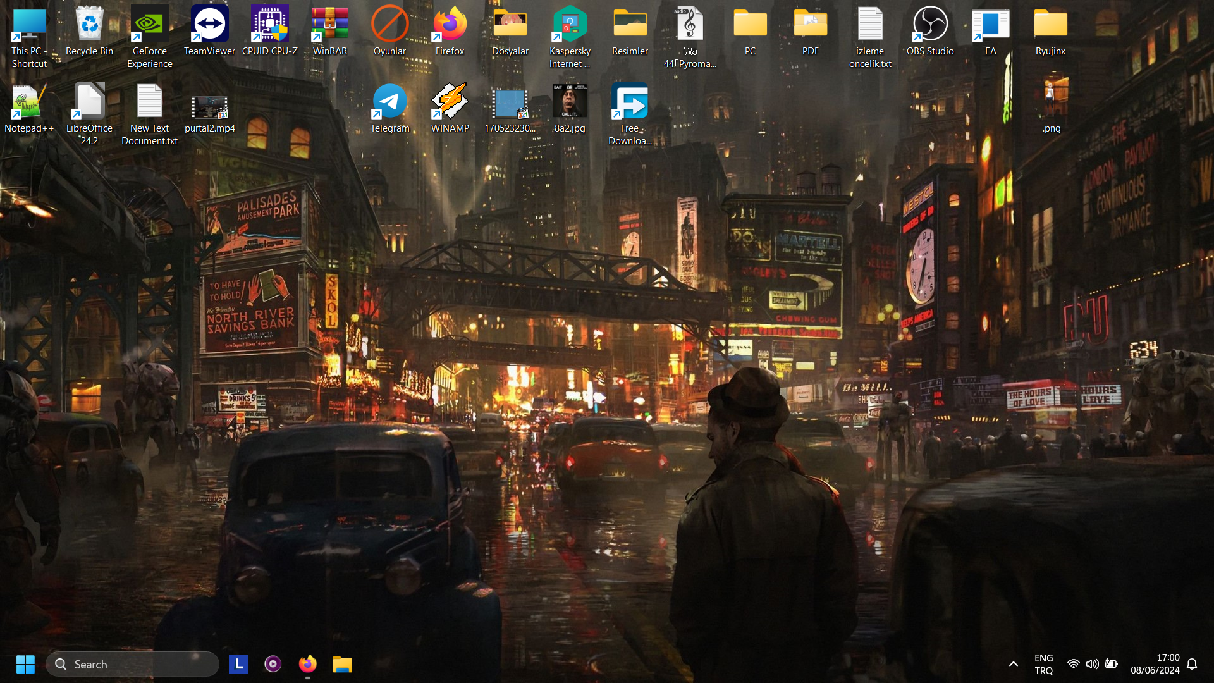
Task: Check the battery status icon
Action: [x=1111, y=664]
